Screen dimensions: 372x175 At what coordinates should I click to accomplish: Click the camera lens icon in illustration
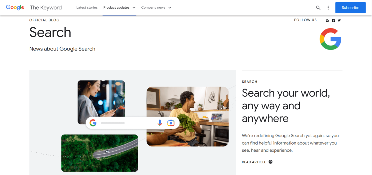pyautogui.click(x=171, y=123)
